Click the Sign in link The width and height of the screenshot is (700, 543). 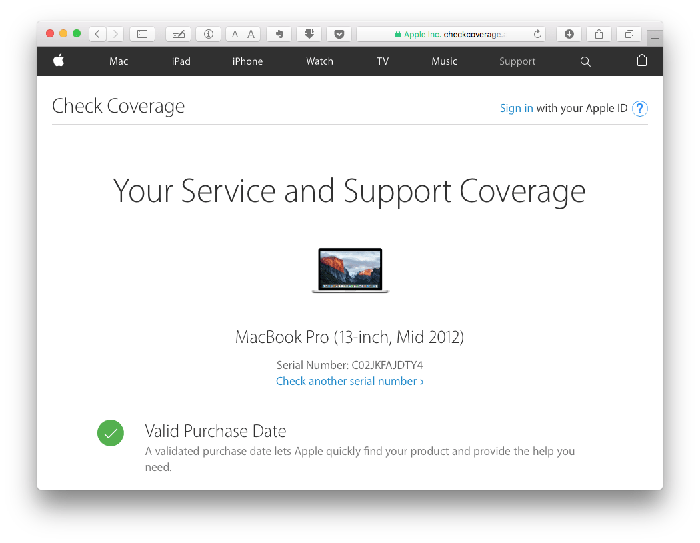click(x=516, y=108)
